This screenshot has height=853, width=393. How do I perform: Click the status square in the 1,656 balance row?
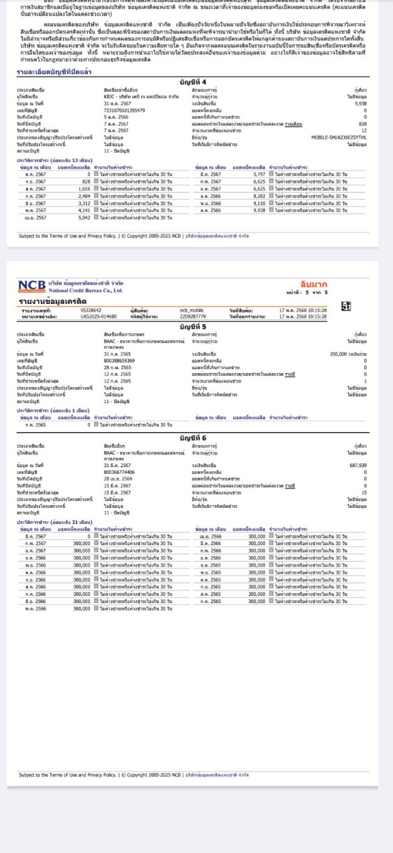(x=96, y=188)
